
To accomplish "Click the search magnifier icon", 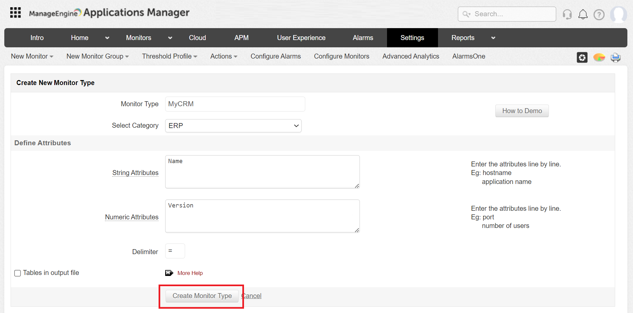I will (466, 14).
